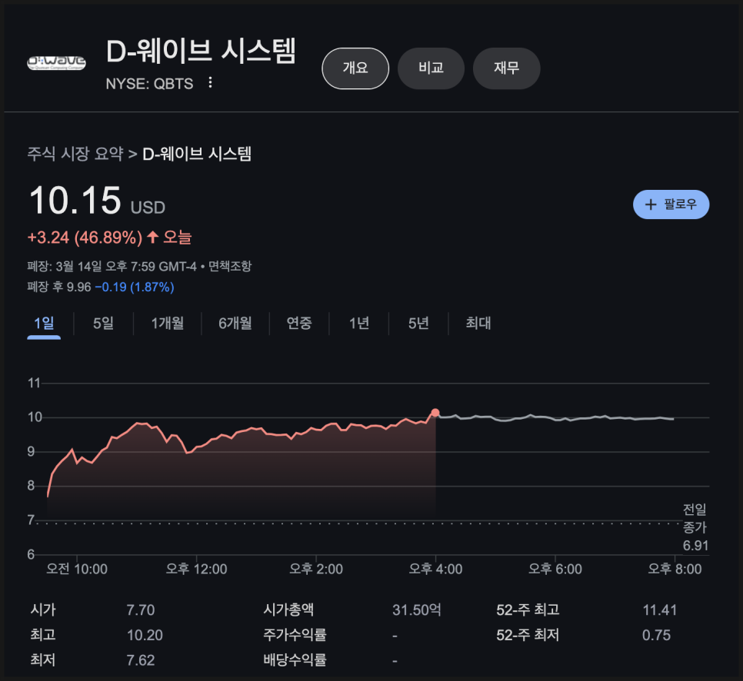This screenshot has width=743, height=681.
Task: Select the 연중 year-to-date range
Action: [x=299, y=324]
